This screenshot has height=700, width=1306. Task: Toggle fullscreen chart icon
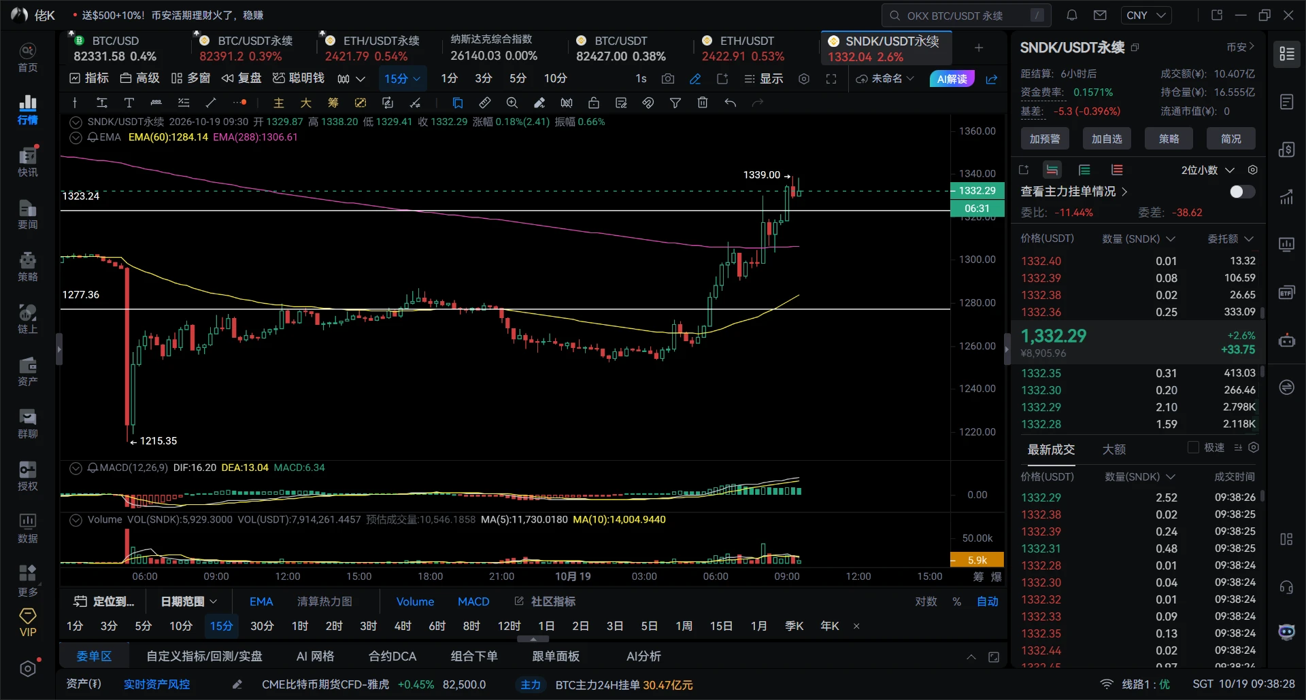coord(831,79)
